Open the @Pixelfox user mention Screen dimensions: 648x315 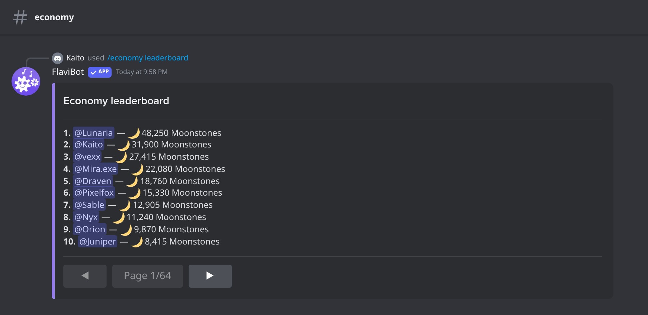pos(94,193)
